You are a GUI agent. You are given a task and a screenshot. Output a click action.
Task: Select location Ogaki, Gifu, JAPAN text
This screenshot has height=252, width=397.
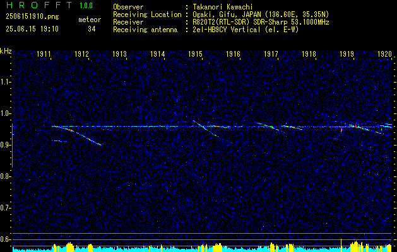pyautogui.click(x=261, y=14)
